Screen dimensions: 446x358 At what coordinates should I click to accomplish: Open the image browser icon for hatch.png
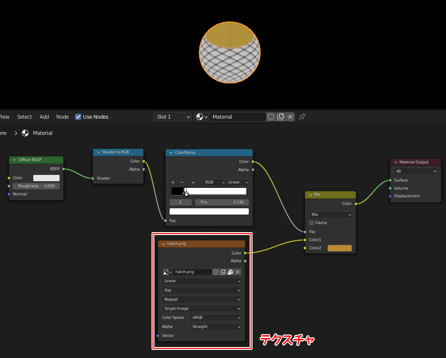167,272
